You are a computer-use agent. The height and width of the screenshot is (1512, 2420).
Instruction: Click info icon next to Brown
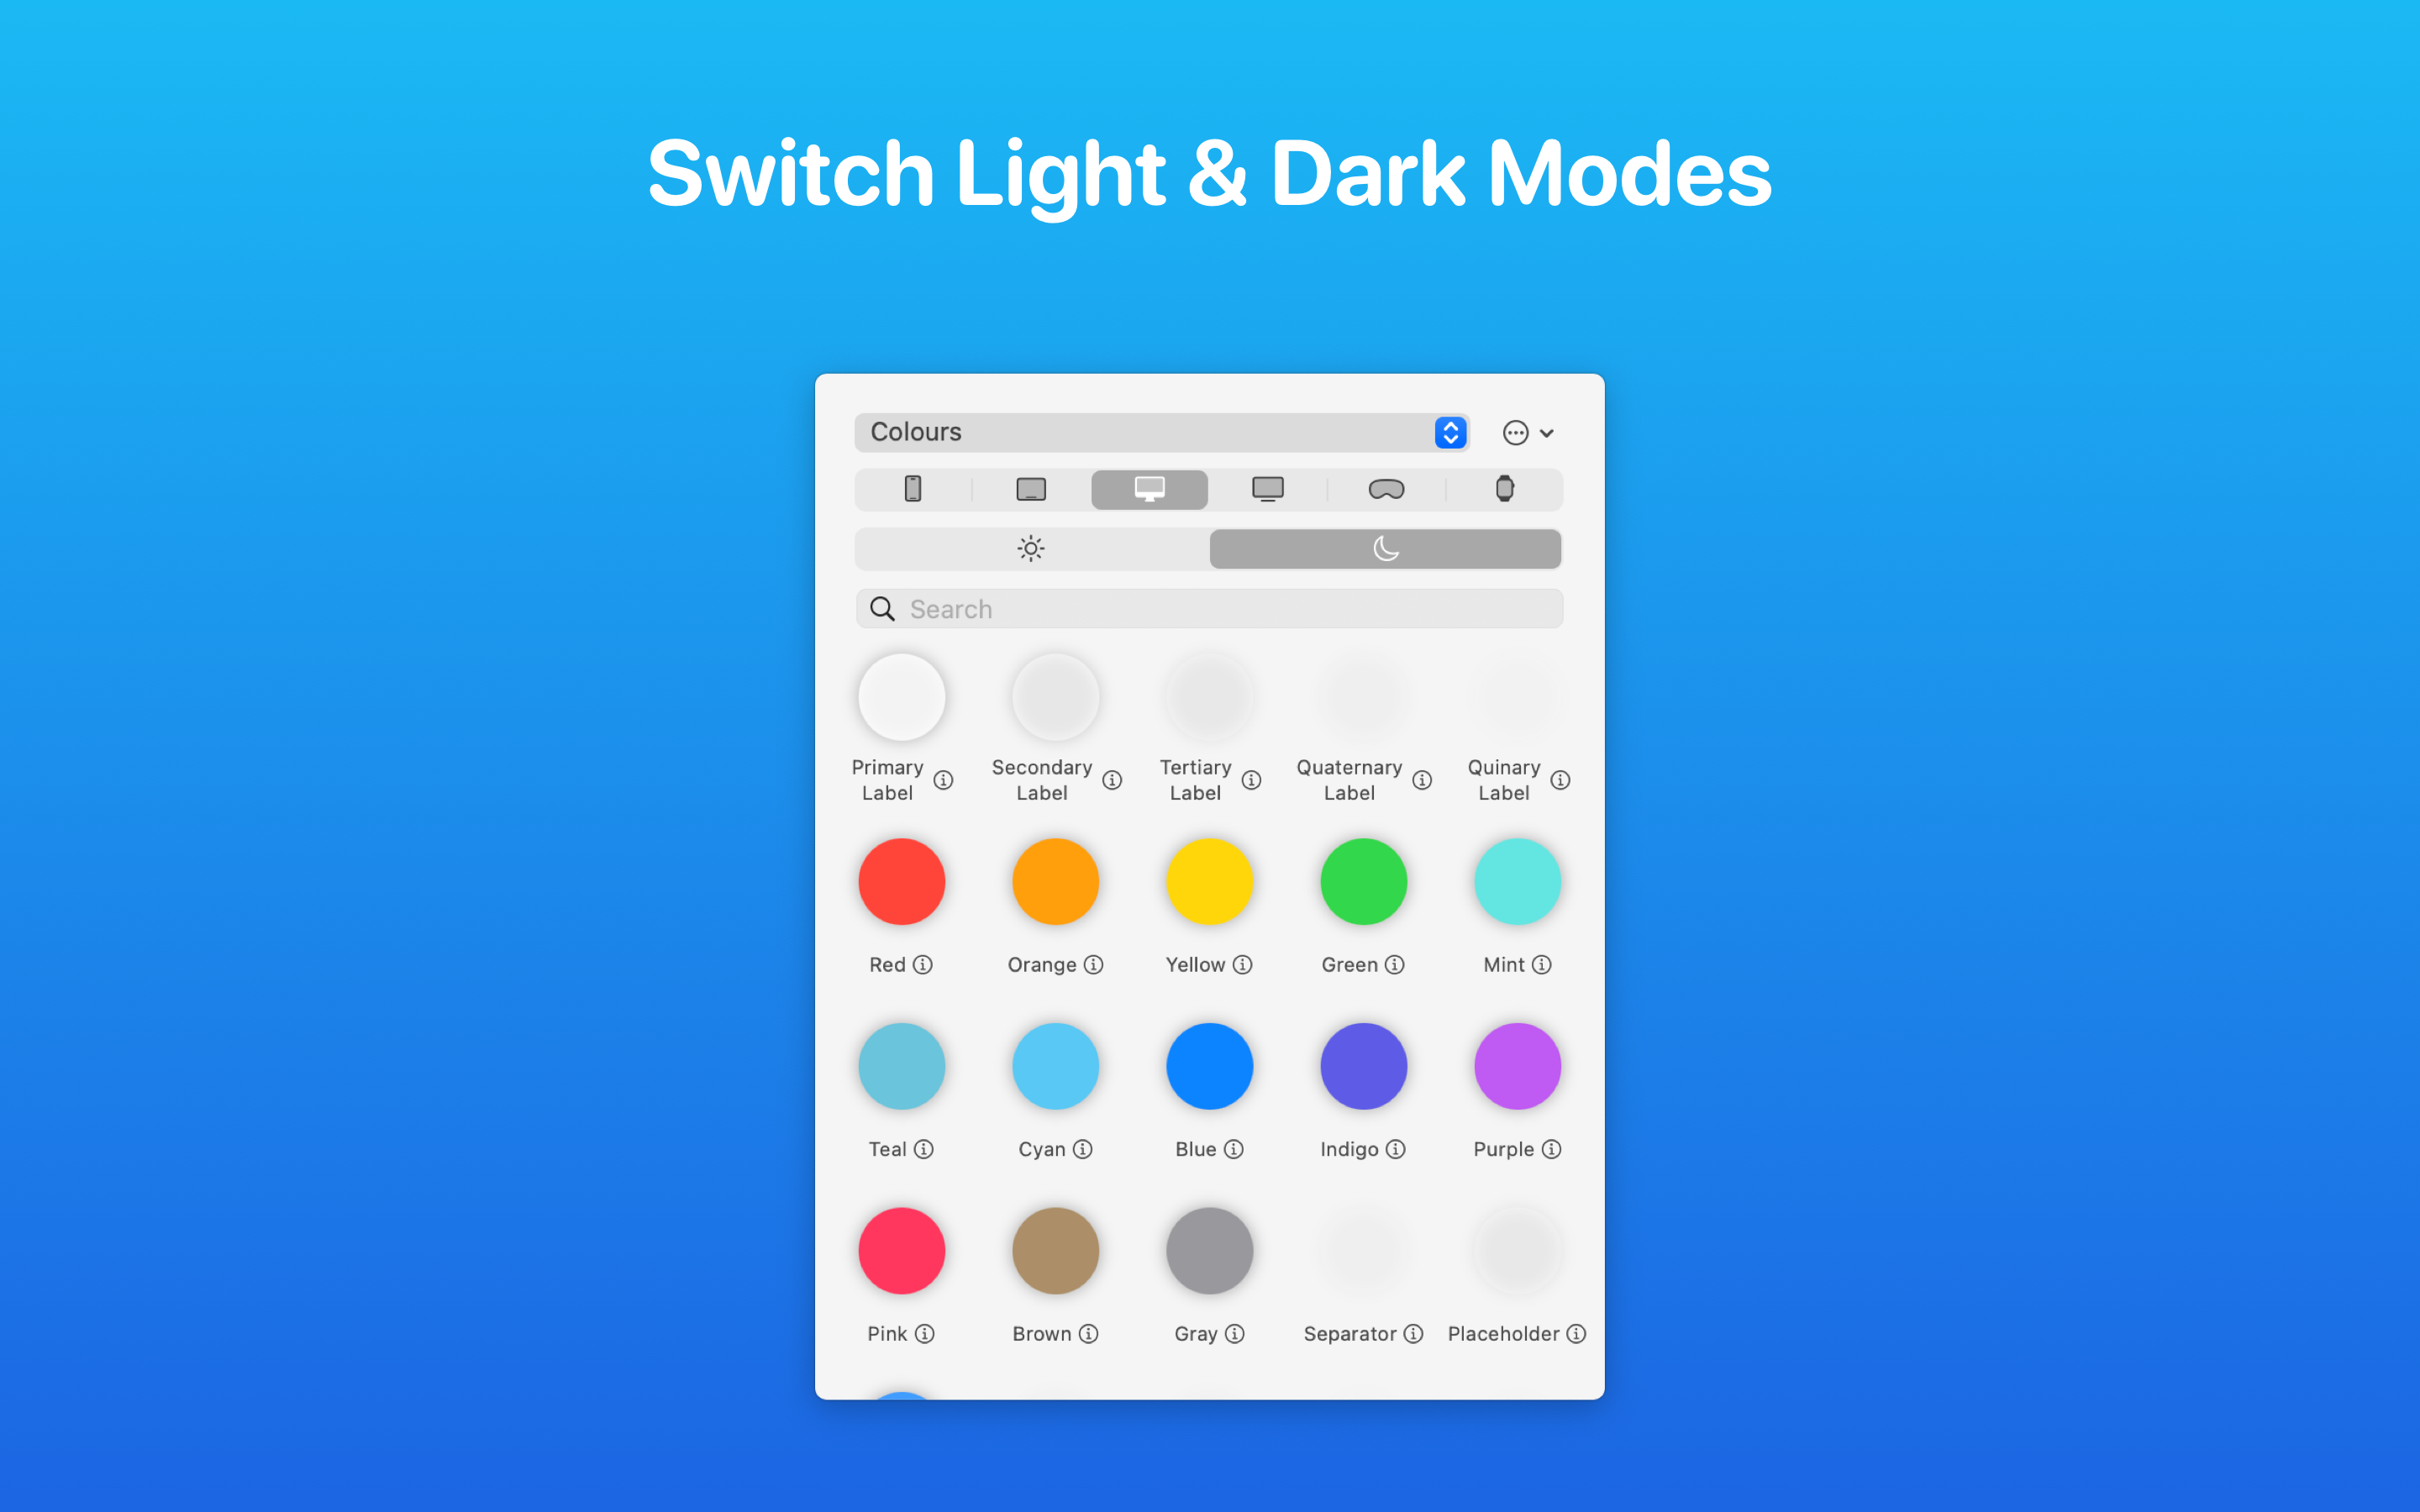(1091, 1332)
